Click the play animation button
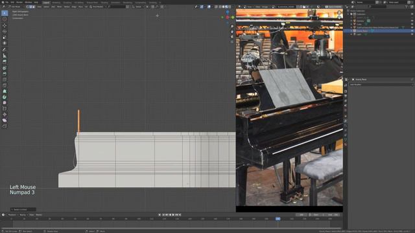 173,215
